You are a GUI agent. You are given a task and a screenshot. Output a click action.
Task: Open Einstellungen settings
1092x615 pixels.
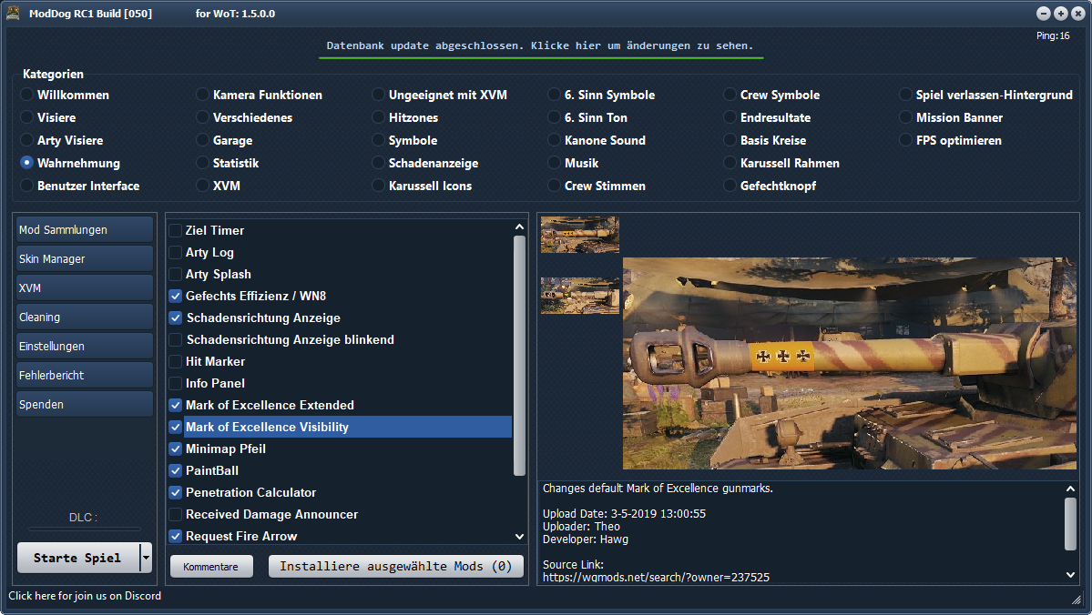pos(85,347)
